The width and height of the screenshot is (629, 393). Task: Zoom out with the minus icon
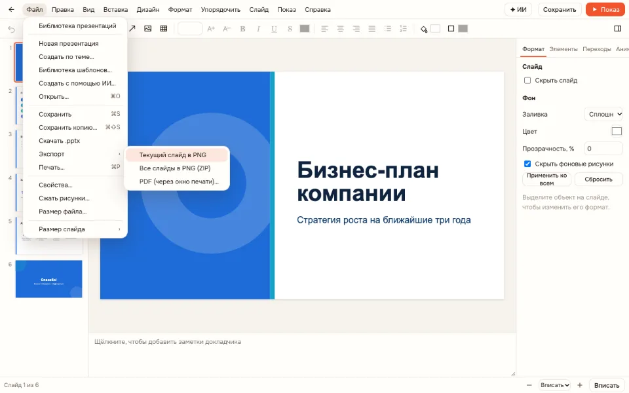tap(529, 385)
